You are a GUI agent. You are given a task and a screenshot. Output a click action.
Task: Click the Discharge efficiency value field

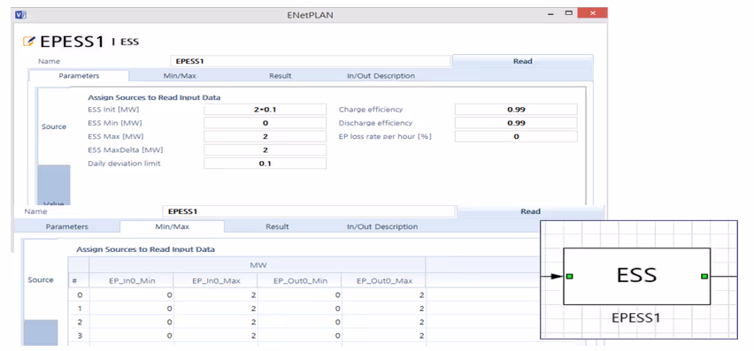click(x=516, y=123)
